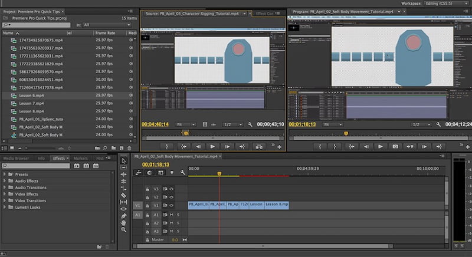
Task: Toggle the A1 track lock
Action: tap(147, 215)
